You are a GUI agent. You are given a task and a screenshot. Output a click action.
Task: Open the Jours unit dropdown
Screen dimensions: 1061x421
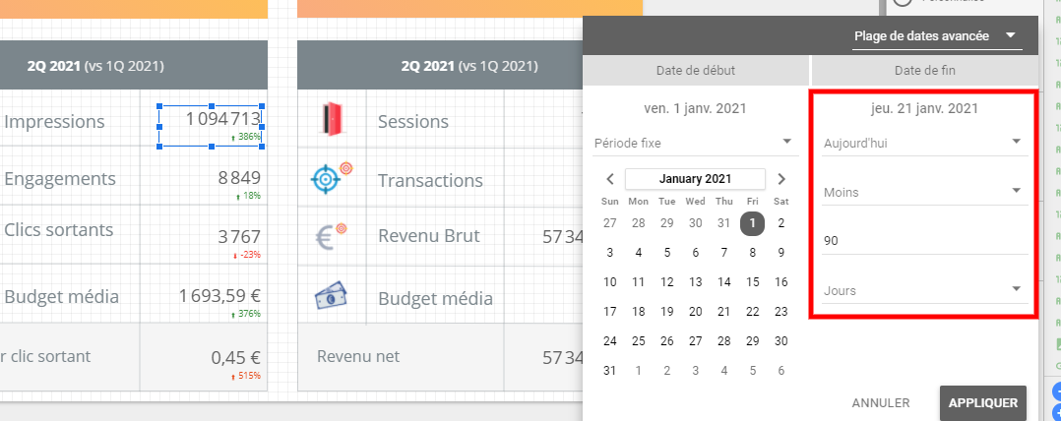click(x=925, y=290)
